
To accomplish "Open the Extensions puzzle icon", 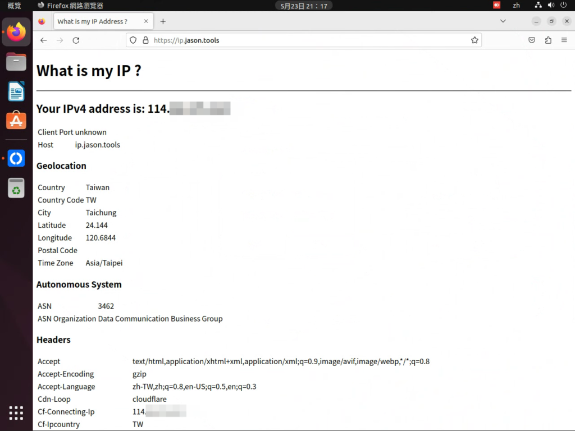I will tap(548, 40).
